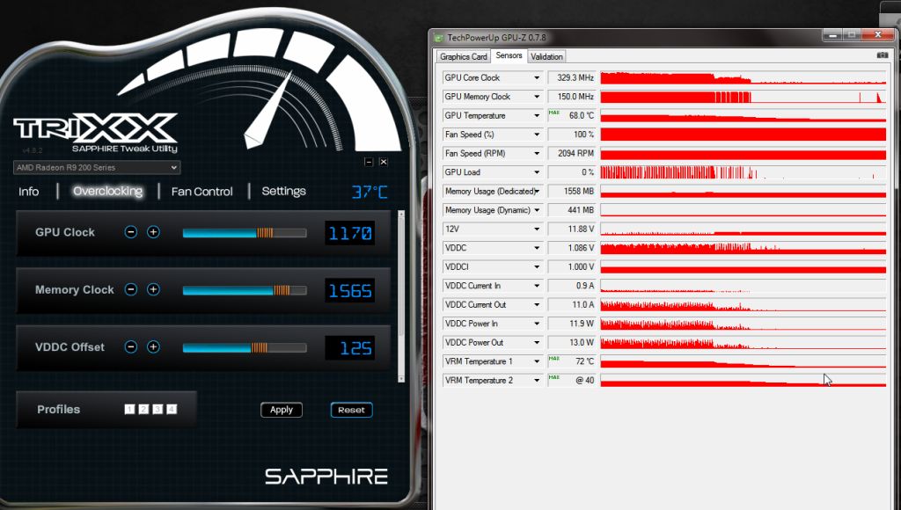
Task: Click the 37°C temperature readout in TRIXX
Action: point(370,192)
